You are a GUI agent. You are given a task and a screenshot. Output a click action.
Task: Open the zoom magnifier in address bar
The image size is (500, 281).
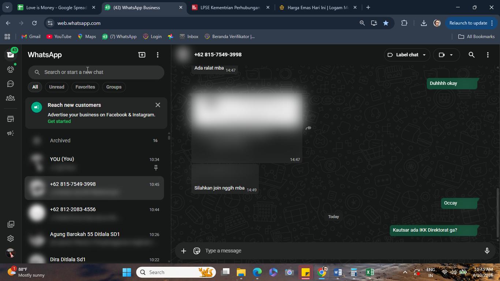coord(362,23)
